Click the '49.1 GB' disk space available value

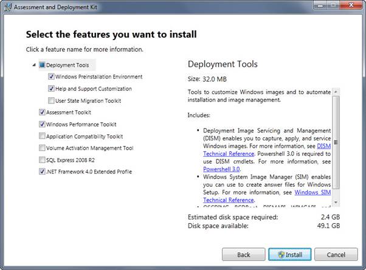[328, 226]
